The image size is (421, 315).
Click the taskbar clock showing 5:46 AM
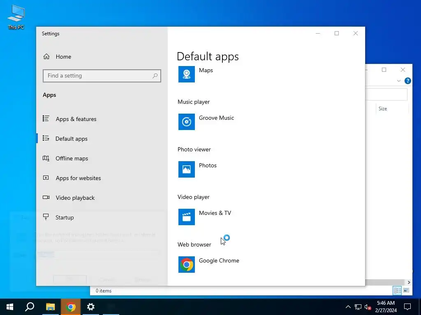(x=386, y=307)
